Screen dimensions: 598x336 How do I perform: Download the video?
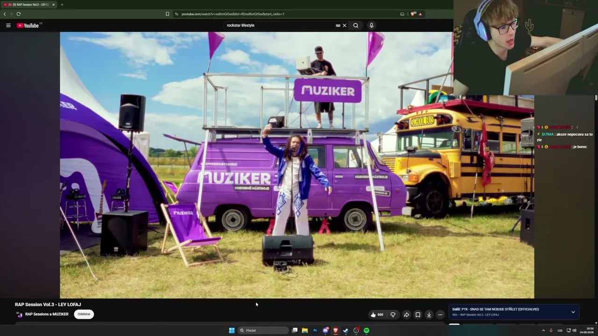click(429, 315)
